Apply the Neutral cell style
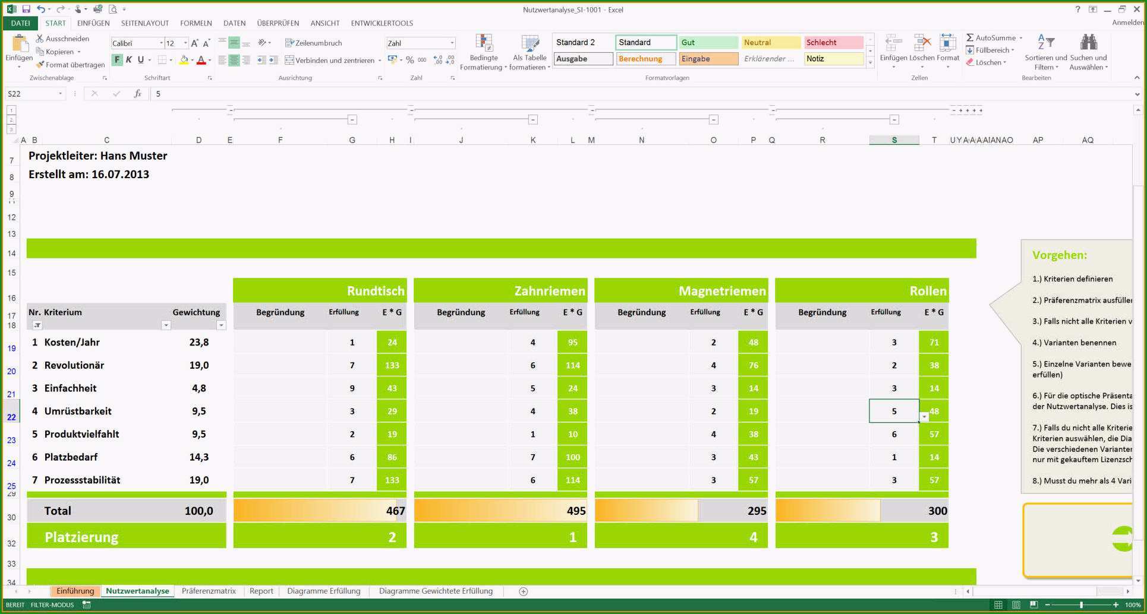 (771, 42)
